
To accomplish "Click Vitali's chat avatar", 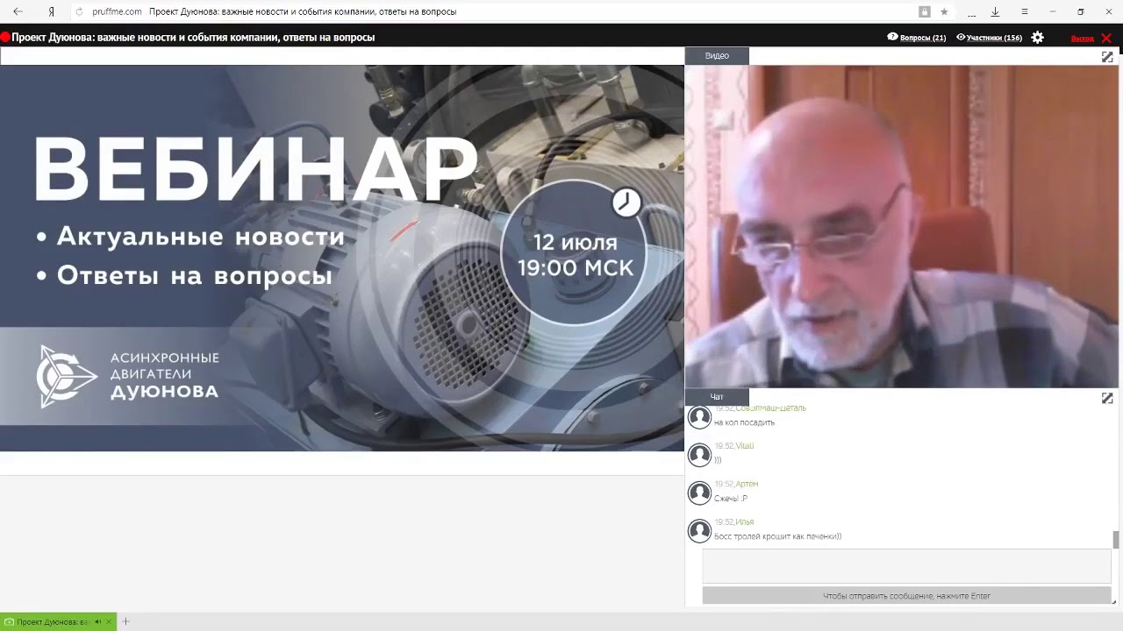I will point(699,455).
